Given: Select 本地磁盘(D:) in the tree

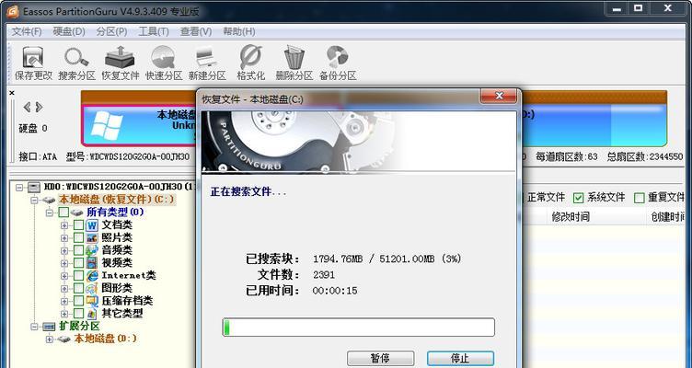Looking at the screenshot, I should click(105, 339).
